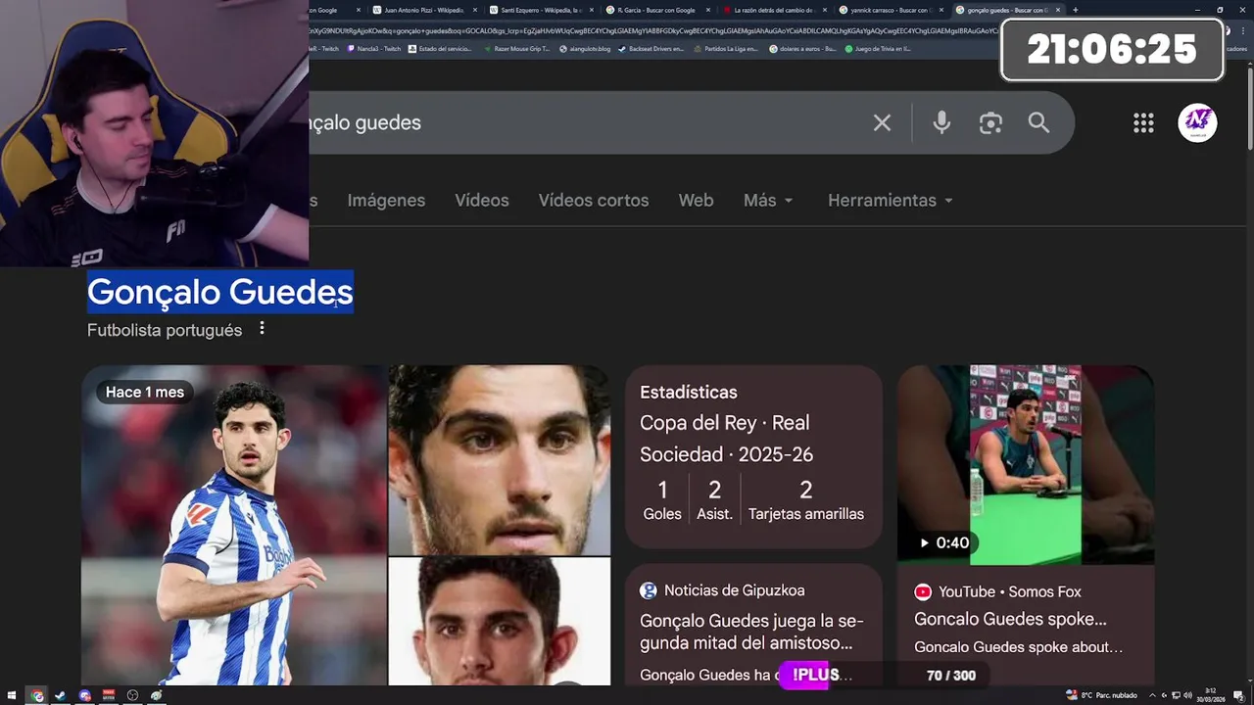1254x705 pixels.
Task: Click inside the Google search input field
Action: (x=588, y=122)
